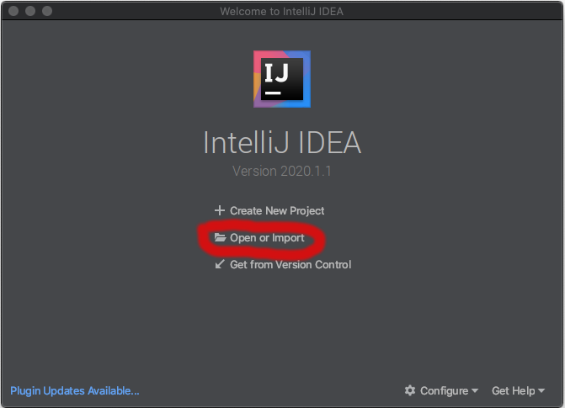Click the IntelliJ IDEA logo
Screen dimensions: 565x408
tap(282, 79)
